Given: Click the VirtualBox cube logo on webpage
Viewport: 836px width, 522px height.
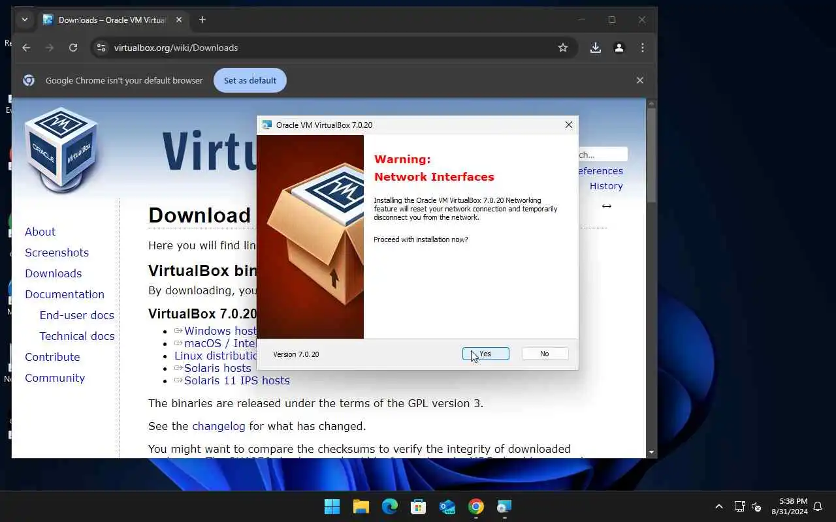Looking at the screenshot, I should [x=63, y=150].
